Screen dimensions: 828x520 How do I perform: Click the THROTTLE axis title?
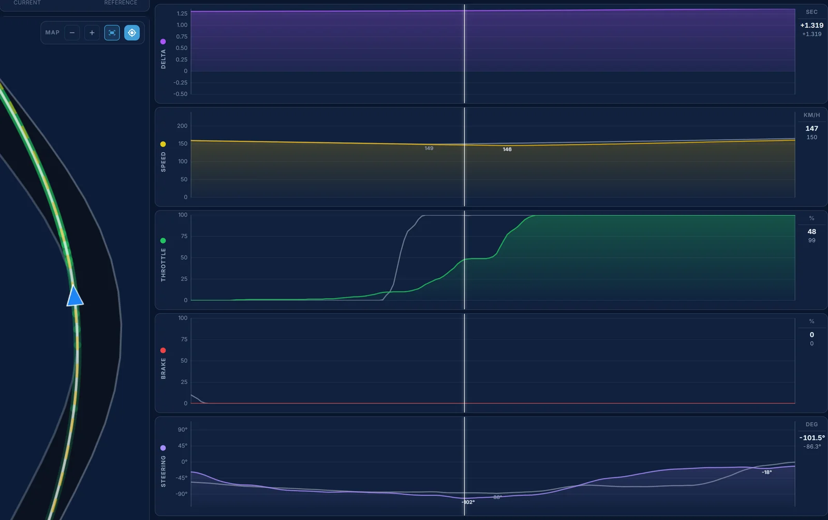point(164,264)
